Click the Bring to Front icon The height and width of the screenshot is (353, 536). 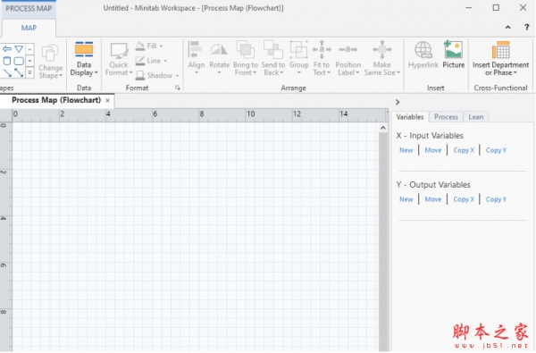[x=246, y=49]
